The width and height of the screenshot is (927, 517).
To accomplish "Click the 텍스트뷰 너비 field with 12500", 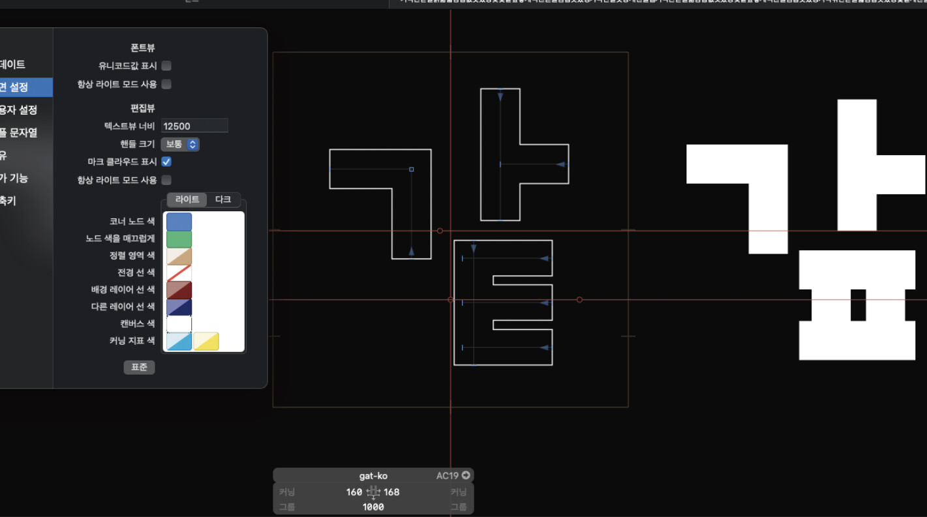I will click(194, 126).
